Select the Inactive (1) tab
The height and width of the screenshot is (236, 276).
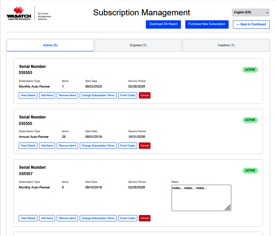click(226, 45)
